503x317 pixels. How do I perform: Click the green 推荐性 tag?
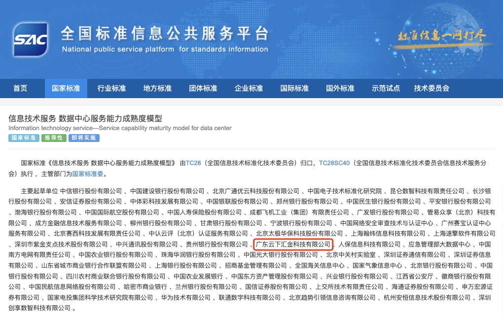54,138
